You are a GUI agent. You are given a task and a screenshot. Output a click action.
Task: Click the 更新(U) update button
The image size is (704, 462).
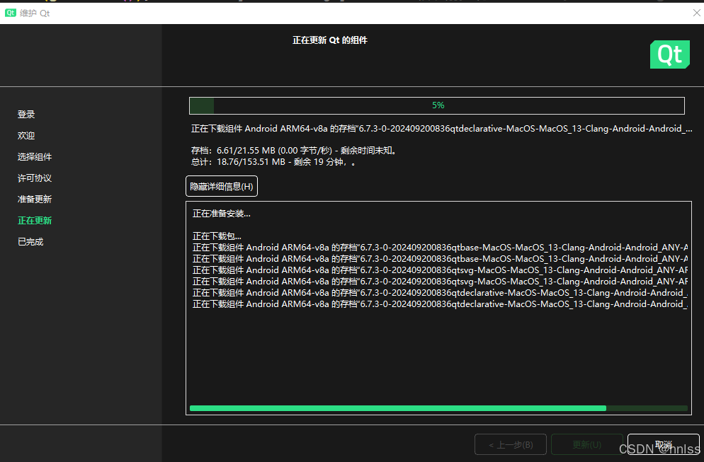[587, 444]
